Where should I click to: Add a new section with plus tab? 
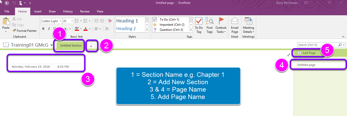pyautogui.click(x=91, y=46)
